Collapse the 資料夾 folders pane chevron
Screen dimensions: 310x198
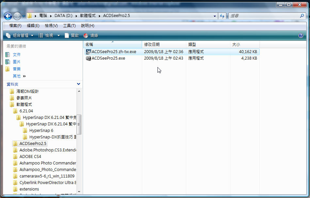[78, 84]
